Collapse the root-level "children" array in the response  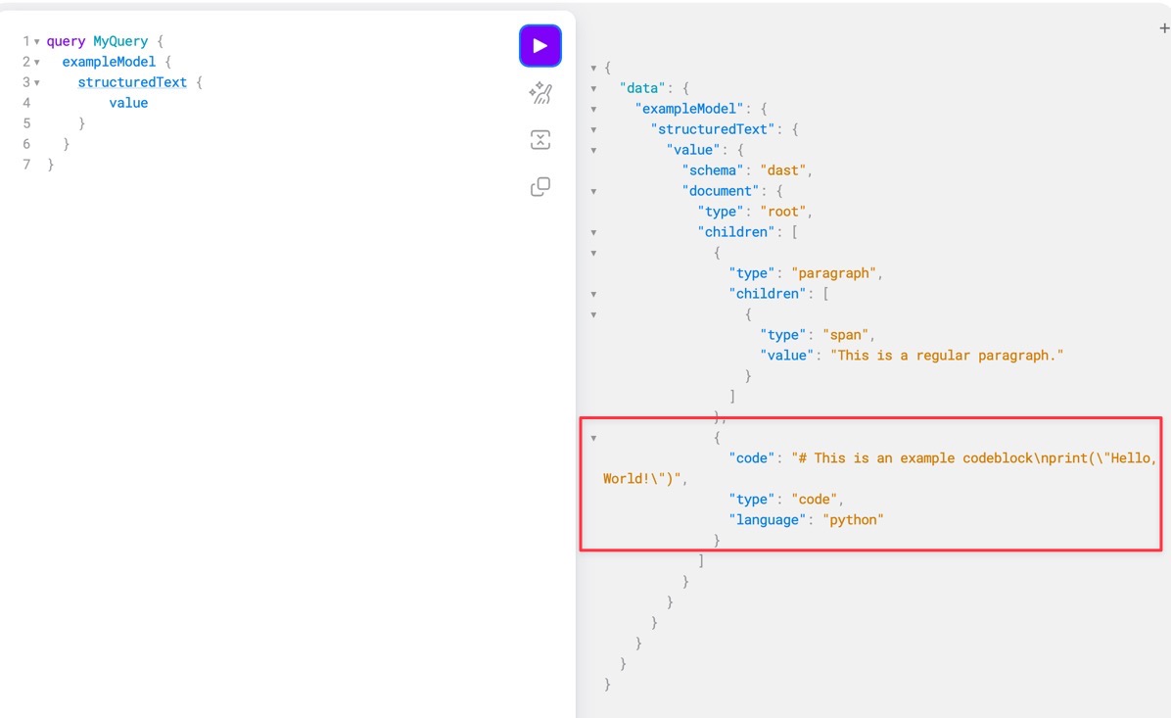click(593, 232)
